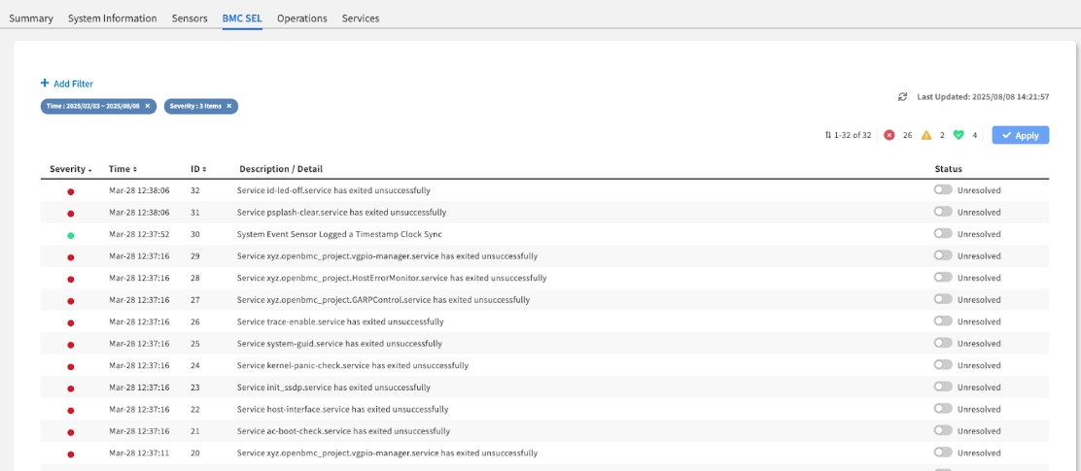The image size is (1081, 471).
Task: Sort events by ID column
Action: click(198, 169)
